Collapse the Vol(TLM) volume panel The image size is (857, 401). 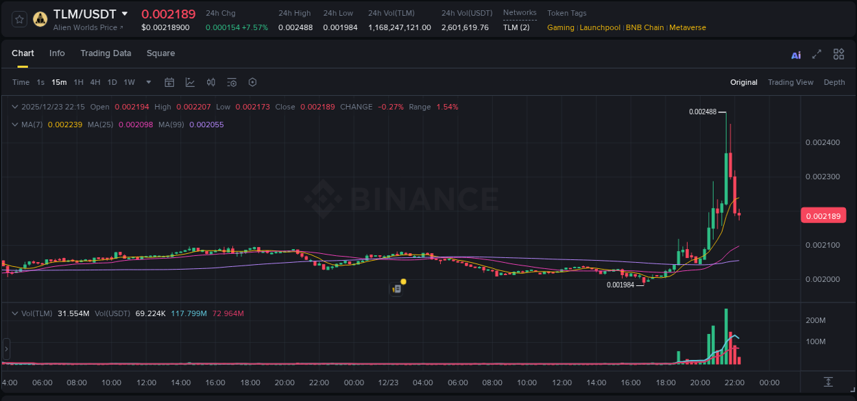pyautogui.click(x=15, y=313)
